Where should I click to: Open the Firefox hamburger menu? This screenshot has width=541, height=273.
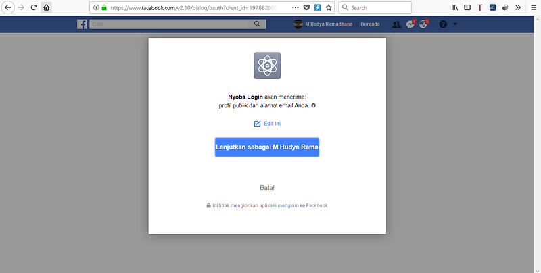[x=534, y=7]
